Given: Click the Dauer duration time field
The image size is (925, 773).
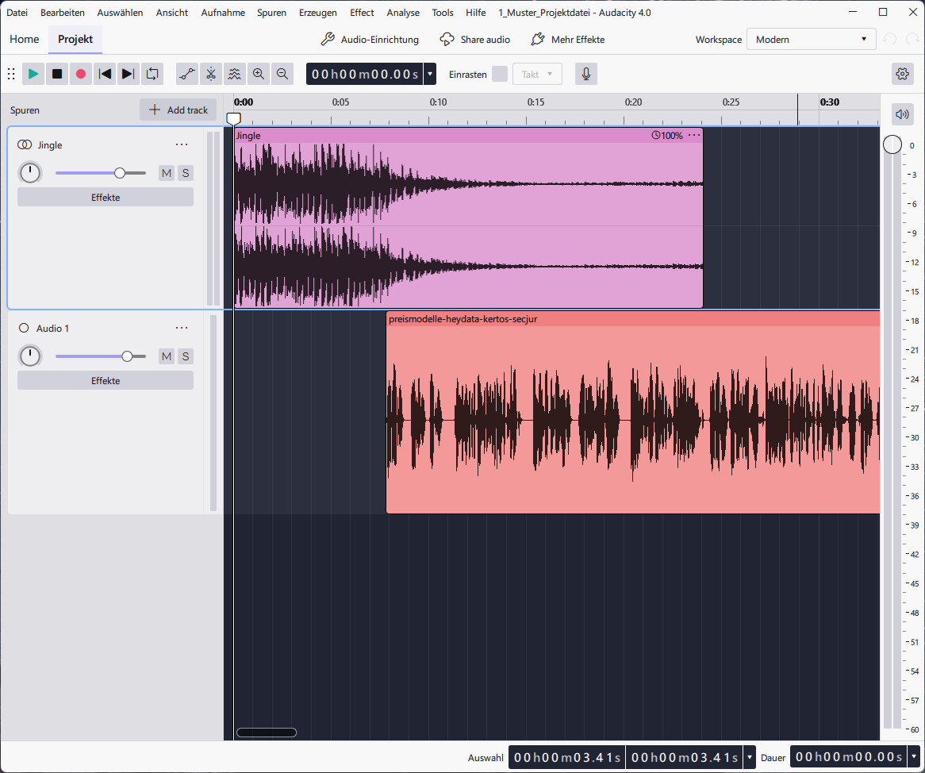Looking at the screenshot, I should click(x=848, y=756).
